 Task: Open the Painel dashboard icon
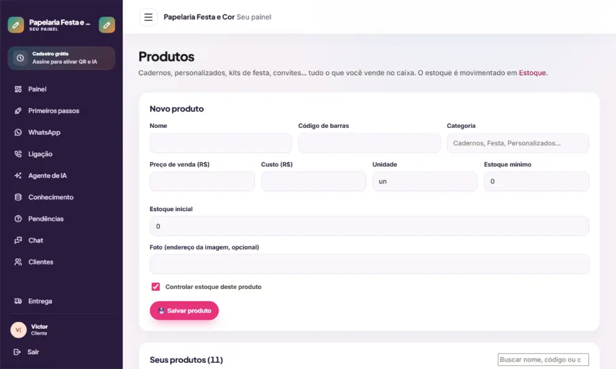point(18,89)
